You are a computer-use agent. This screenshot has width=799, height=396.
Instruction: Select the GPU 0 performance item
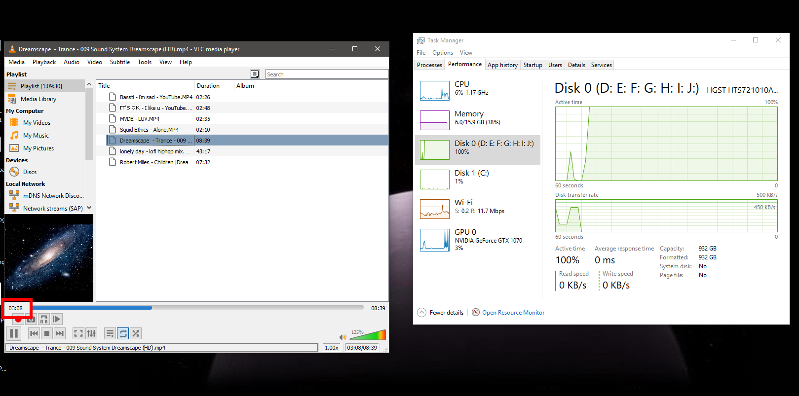coord(478,240)
